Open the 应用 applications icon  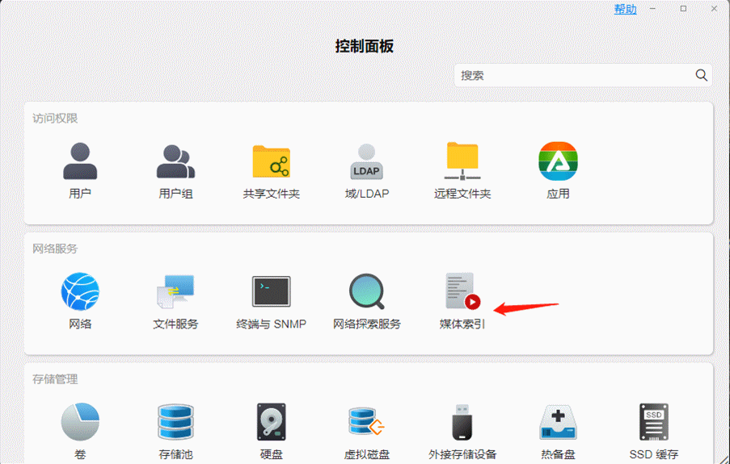[x=558, y=161]
